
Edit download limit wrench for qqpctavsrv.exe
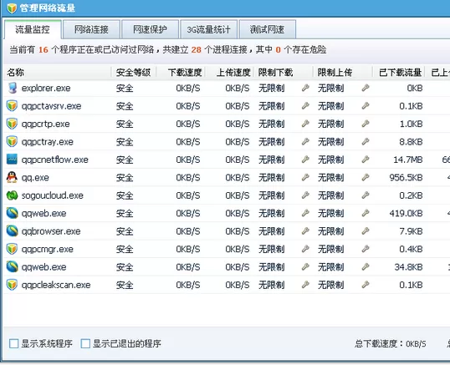(x=305, y=106)
